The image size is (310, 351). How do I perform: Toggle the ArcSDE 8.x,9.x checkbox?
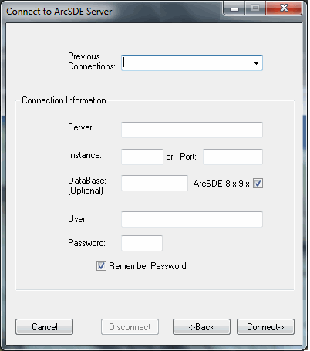point(258,184)
